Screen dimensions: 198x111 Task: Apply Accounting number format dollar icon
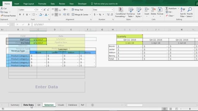coord(95,14)
